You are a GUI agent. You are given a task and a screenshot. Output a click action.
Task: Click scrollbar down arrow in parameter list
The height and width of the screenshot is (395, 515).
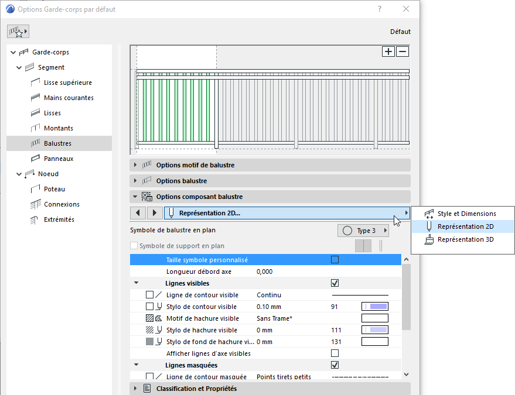[x=406, y=375]
